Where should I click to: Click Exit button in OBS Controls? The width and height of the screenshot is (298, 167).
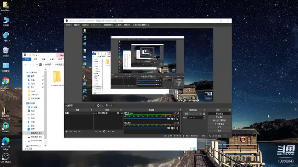coord(219,131)
